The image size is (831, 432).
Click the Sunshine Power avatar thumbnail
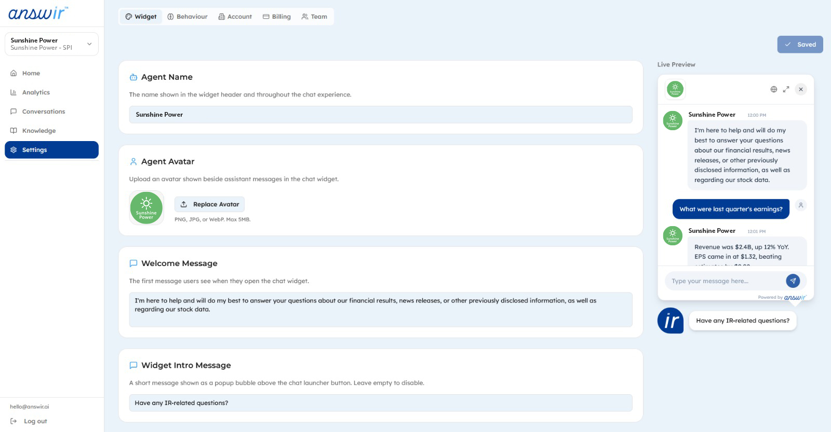tap(146, 207)
